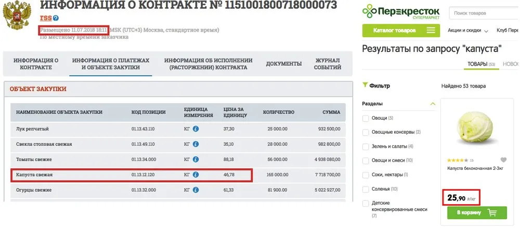Click the sum value 7 718 700,00
The width and height of the screenshot is (520, 230).
point(327,175)
